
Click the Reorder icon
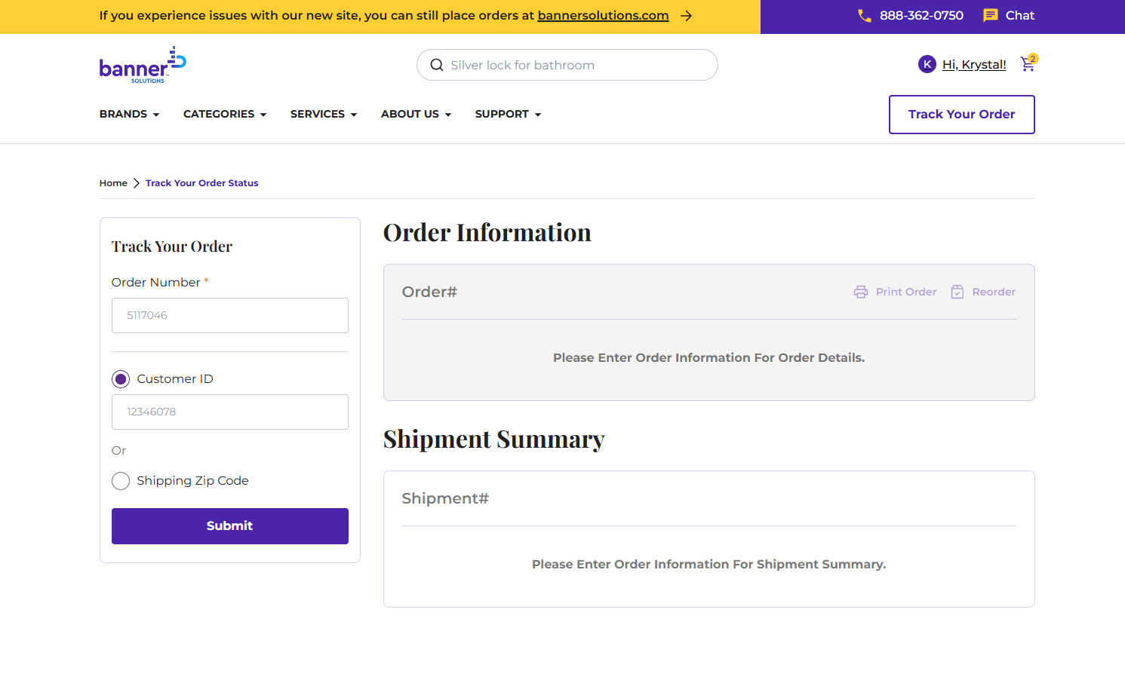[x=957, y=292]
